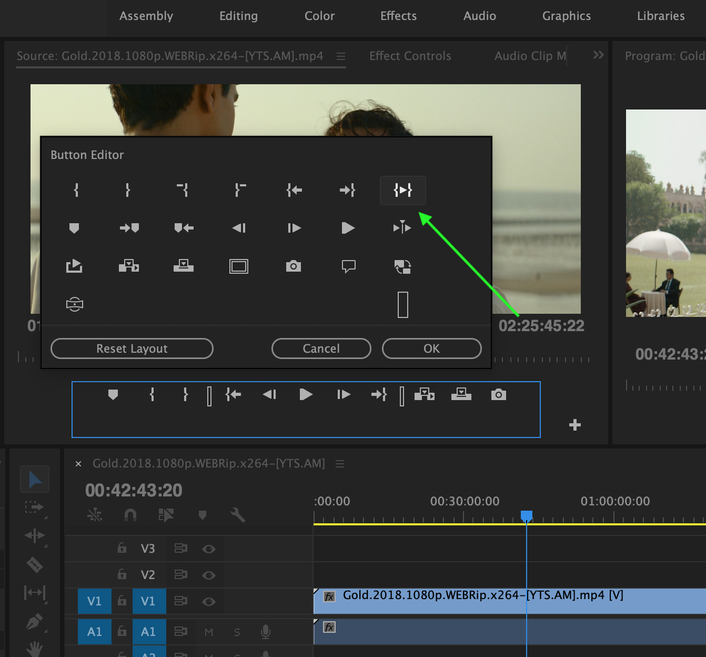Open the Effect Controls tab

(410, 56)
